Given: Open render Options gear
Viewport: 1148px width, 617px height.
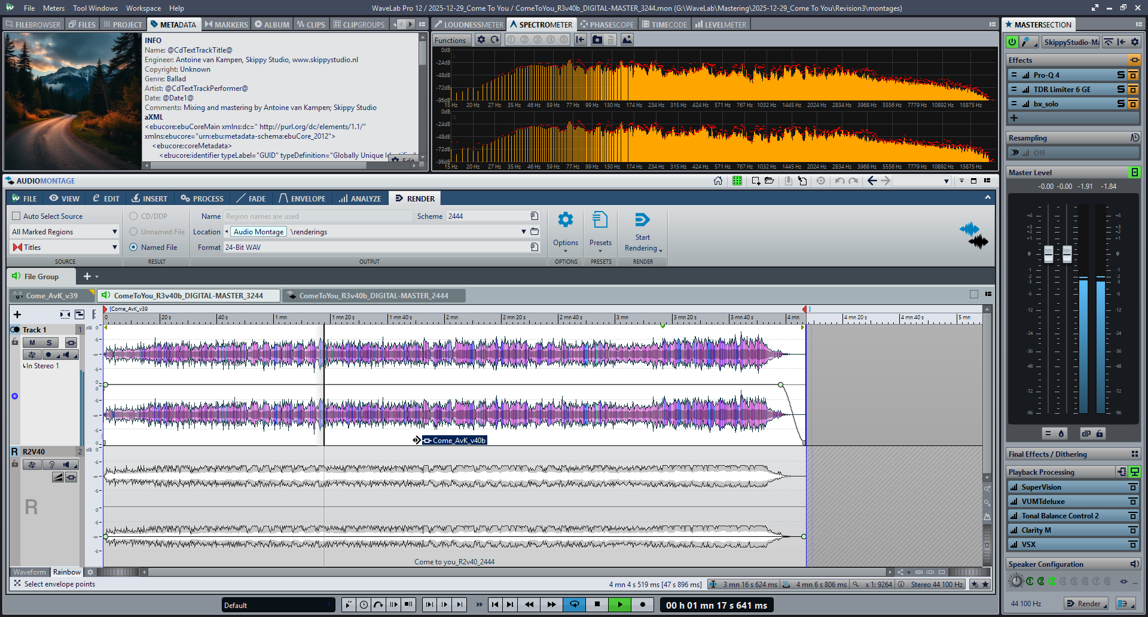Looking at the screenshot, I should [x=565, y=220].
